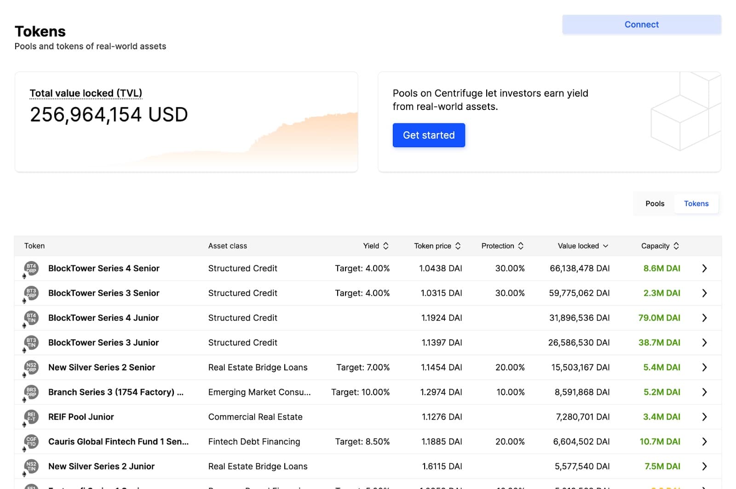This screenshot has width=736, height=489.
Task: Click the 2.3M DAI capacity value
Action: tap(661, 293)
